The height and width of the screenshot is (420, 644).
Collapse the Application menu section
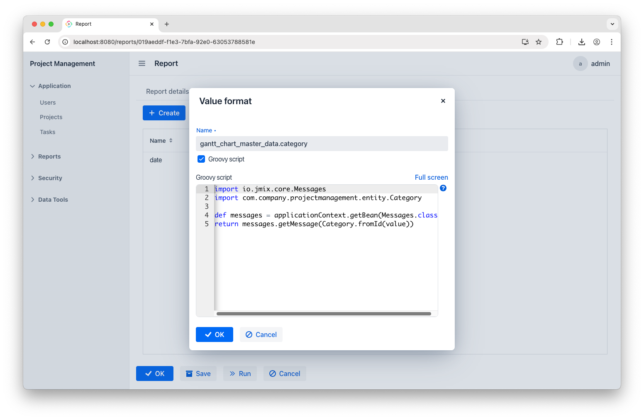[x=50, y=86]
